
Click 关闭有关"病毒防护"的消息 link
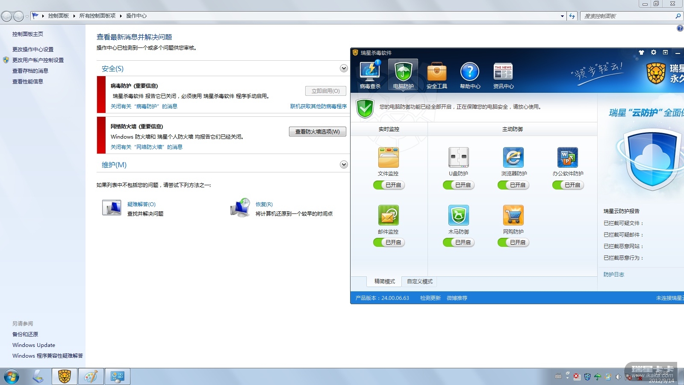coord(144,107)
